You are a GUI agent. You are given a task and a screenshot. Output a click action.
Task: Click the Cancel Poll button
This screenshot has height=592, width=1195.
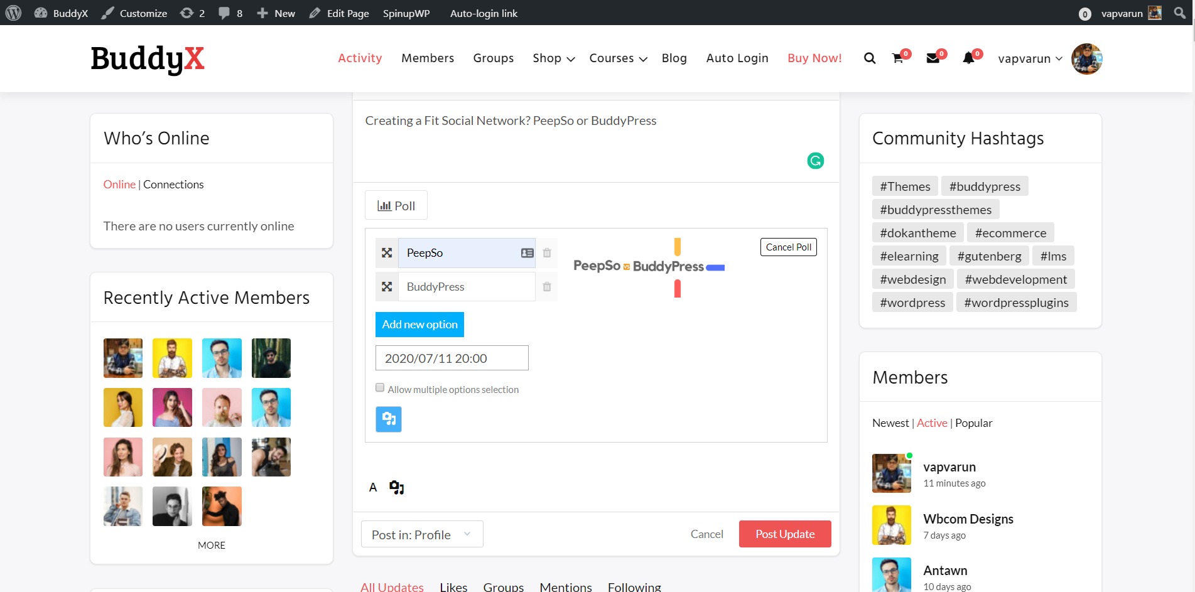click(788, 247)
